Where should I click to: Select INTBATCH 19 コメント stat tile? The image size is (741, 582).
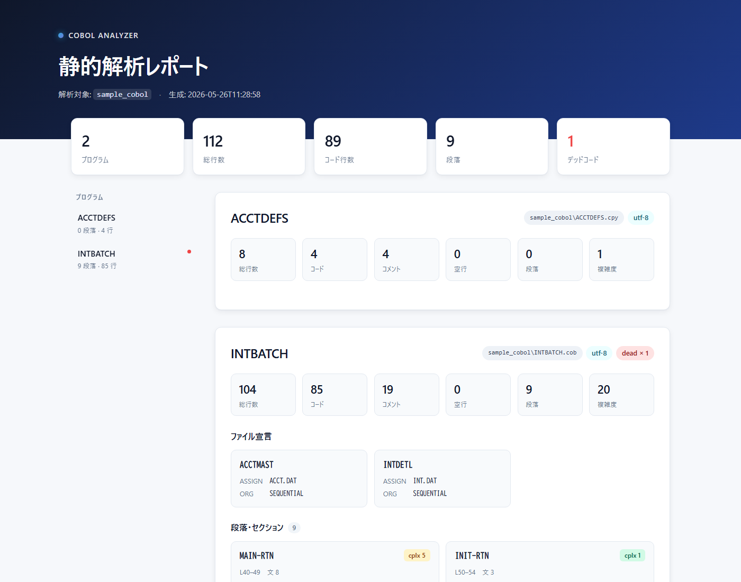[406, 395]
